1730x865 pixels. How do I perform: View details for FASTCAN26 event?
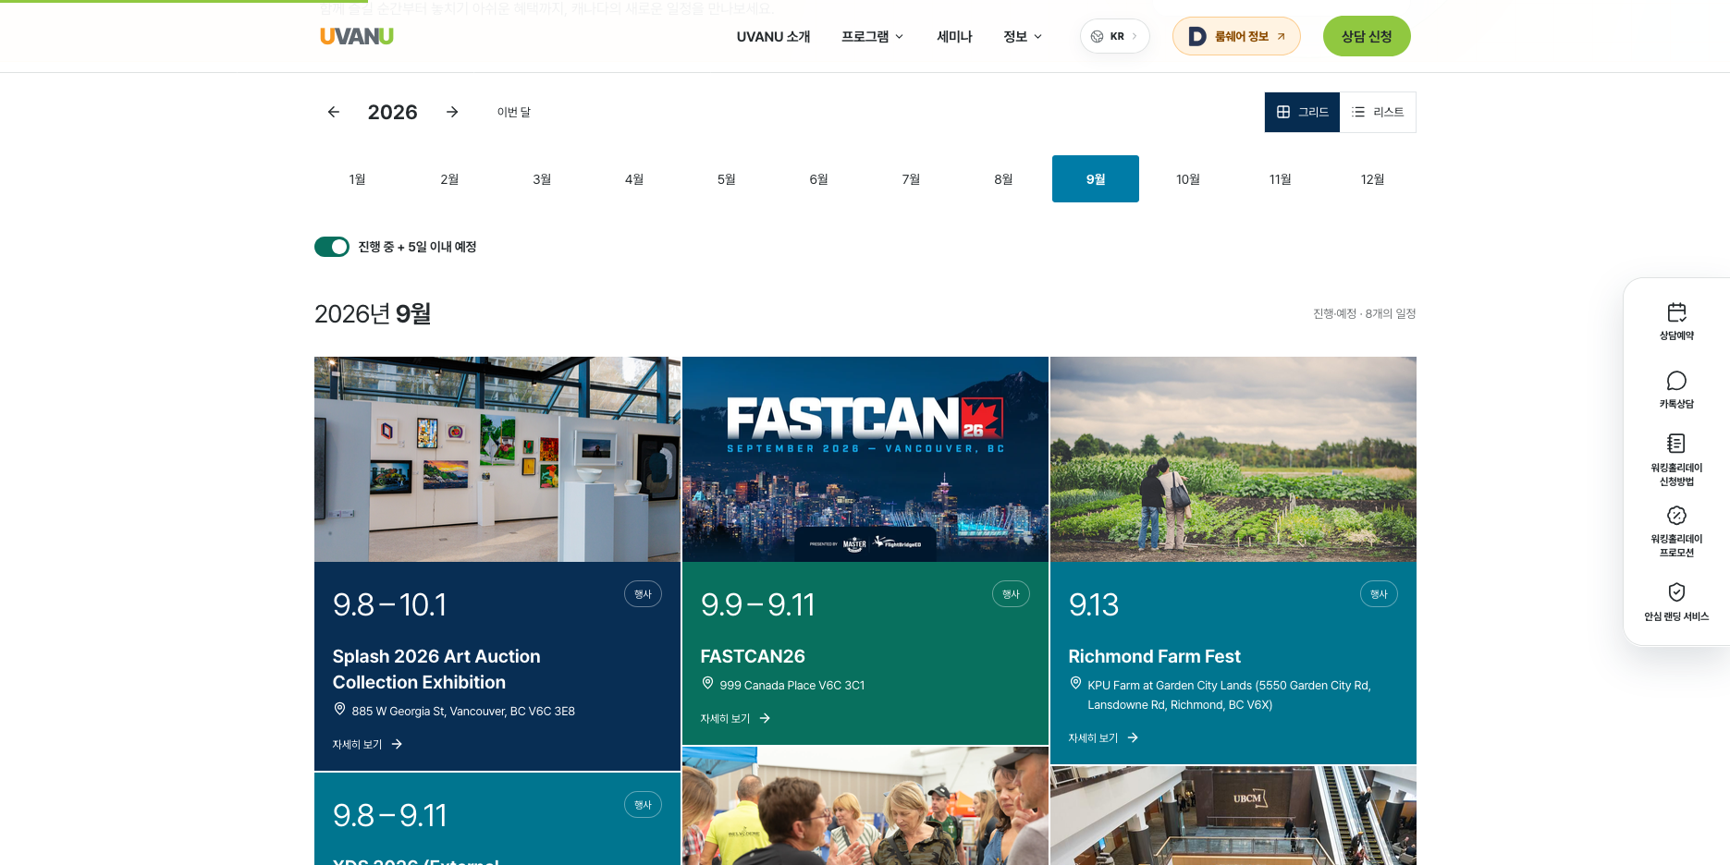735,718
